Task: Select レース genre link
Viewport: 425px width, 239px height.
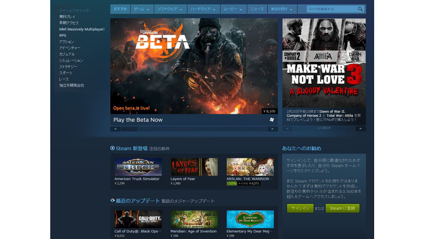Action: click(64, 79)
